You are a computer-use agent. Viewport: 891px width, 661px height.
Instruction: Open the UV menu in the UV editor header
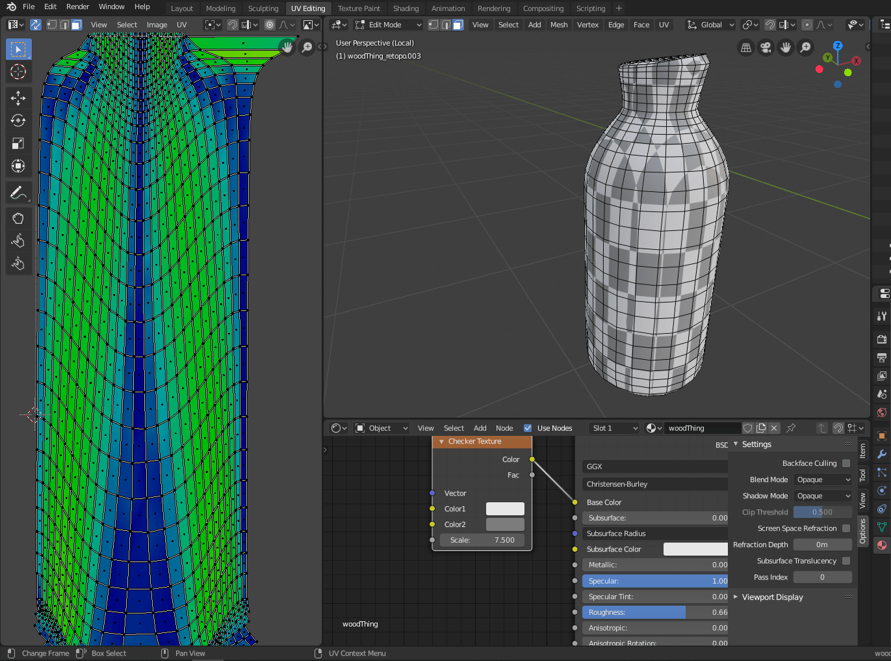[x=182, y=25]
